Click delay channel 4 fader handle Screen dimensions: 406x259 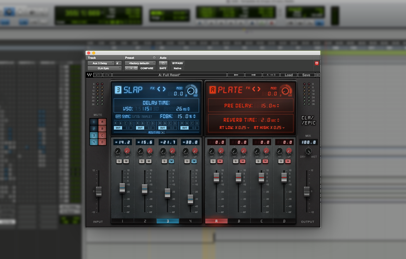(190, 200)
